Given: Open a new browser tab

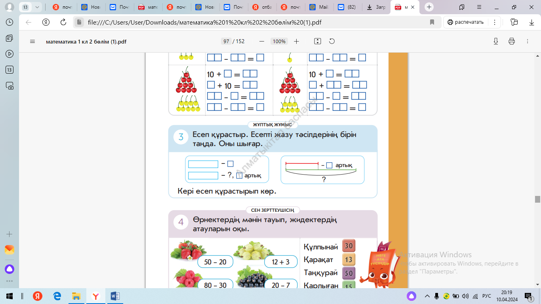Looking at the screenshot, I should [x=429, y=7].
